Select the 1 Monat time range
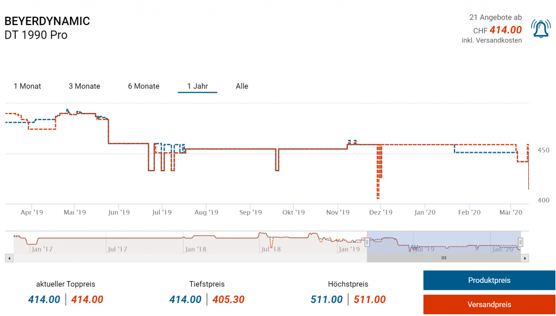 coord(27,86)
